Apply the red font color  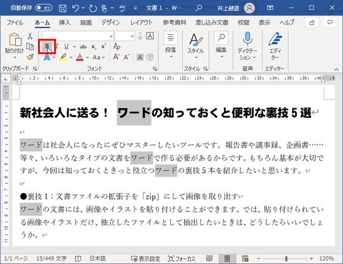(x=80, y=57)
